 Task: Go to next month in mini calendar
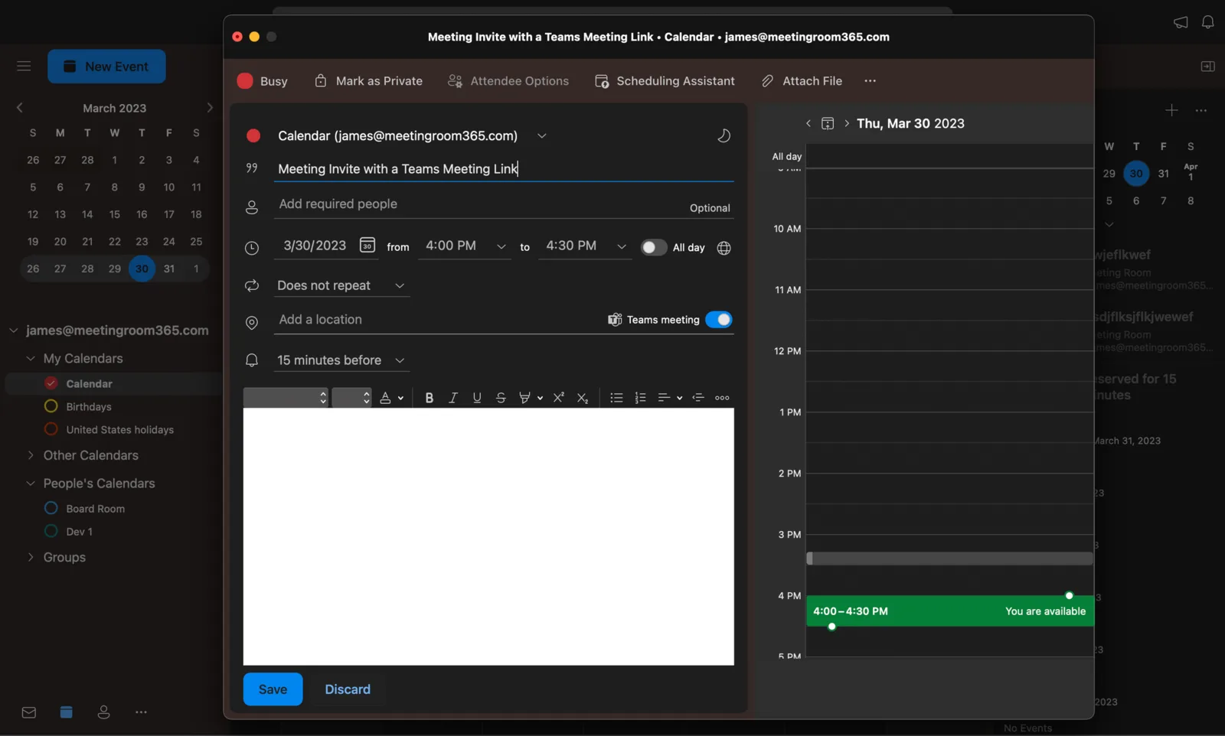tap(209, 108)
